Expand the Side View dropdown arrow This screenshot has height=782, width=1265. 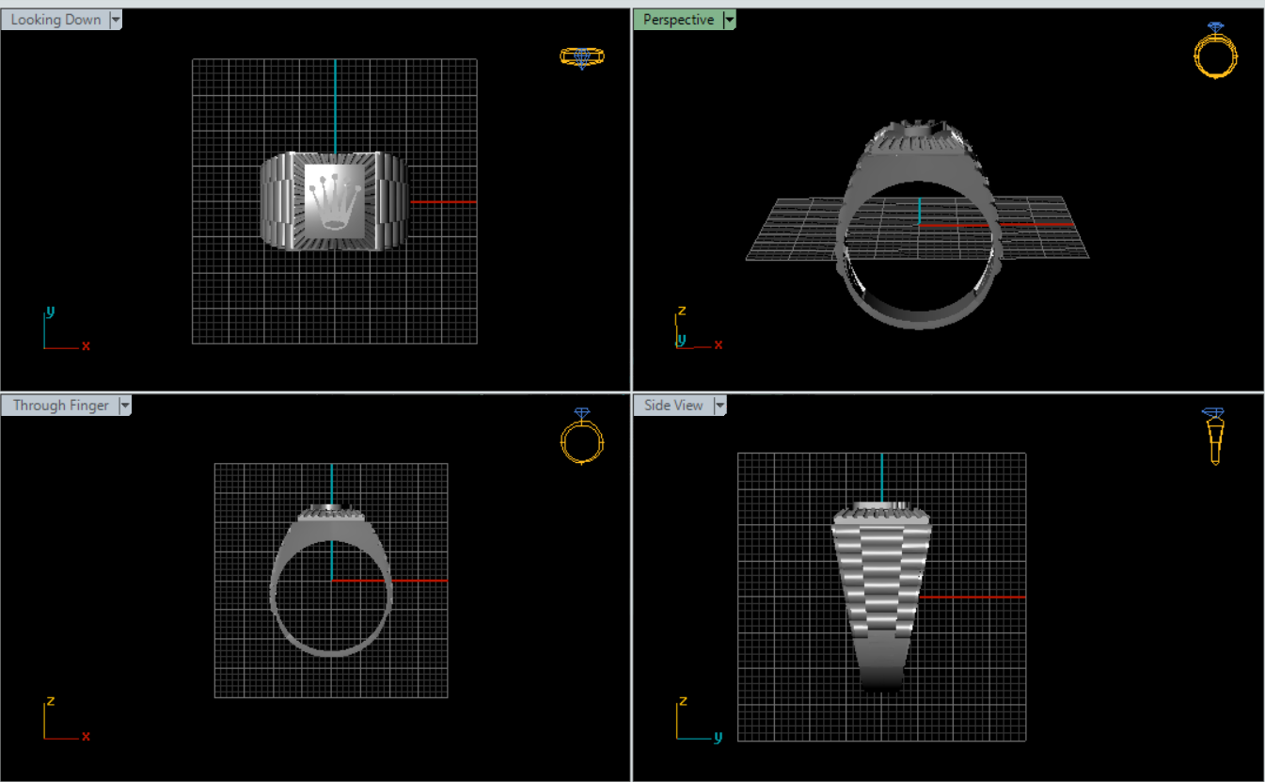coord(720,406)
